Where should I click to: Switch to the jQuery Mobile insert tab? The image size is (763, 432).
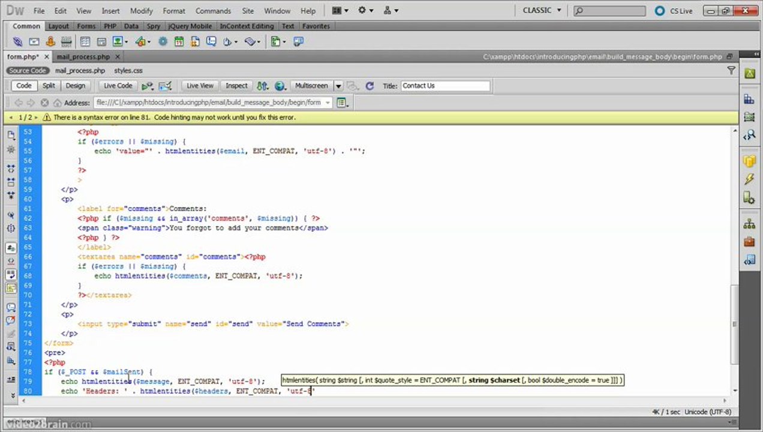pos(189,26)
